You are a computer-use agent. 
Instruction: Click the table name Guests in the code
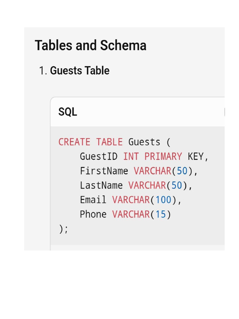(144, 142)
